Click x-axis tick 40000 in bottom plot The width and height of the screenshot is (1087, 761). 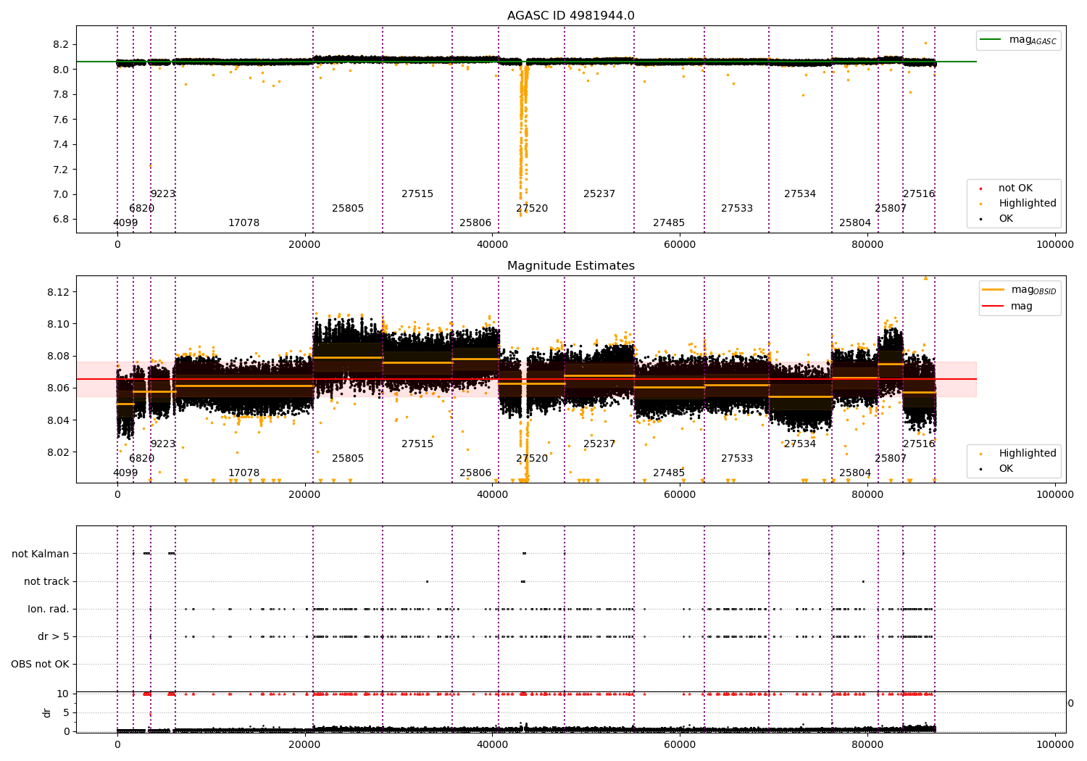pos(492,745)
